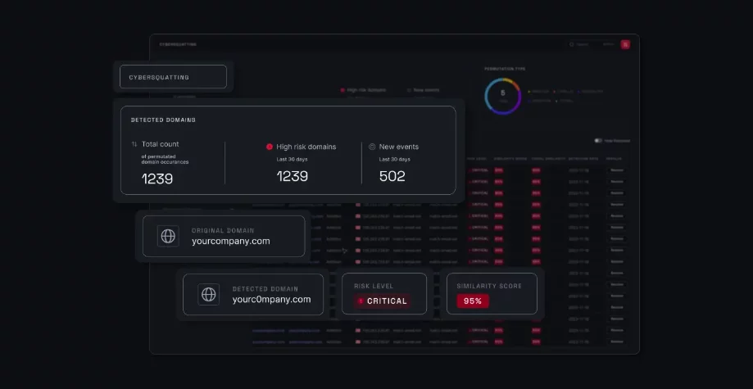Viewport: 753px width, 389px height.
Task: Click the 95% similarity score badge
Action: point(473,301)
